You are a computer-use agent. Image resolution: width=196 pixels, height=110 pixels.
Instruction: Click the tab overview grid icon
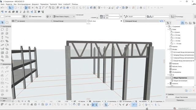click(x=13, y=21)
